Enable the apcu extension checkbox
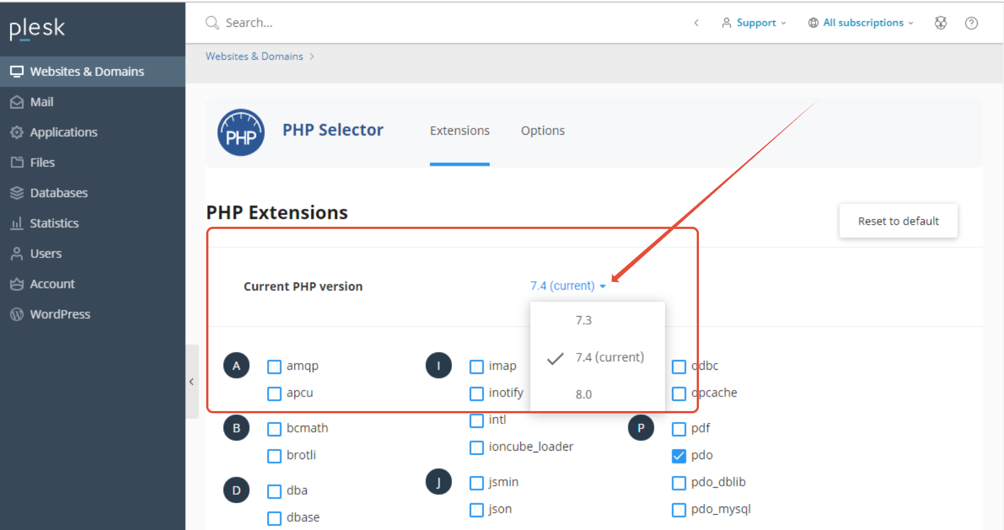The height and width of the screenshot is (530, 1004). 274,394
